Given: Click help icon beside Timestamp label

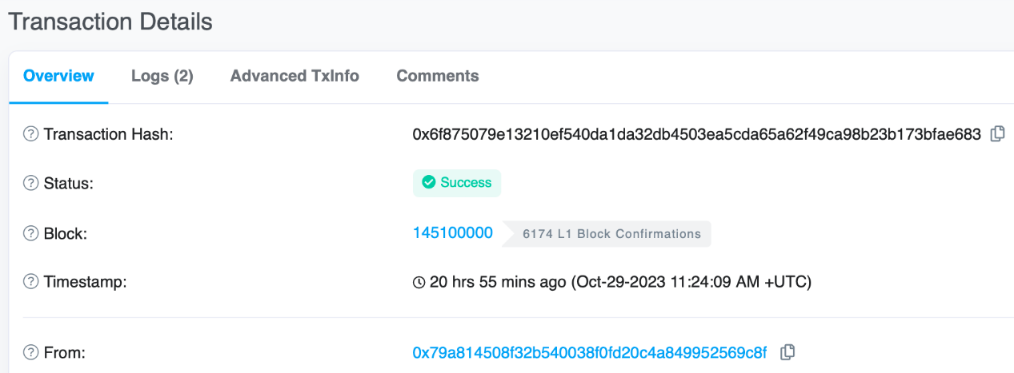Looking at the screenshot, I should pyautogui.click(x=30, y=282).
